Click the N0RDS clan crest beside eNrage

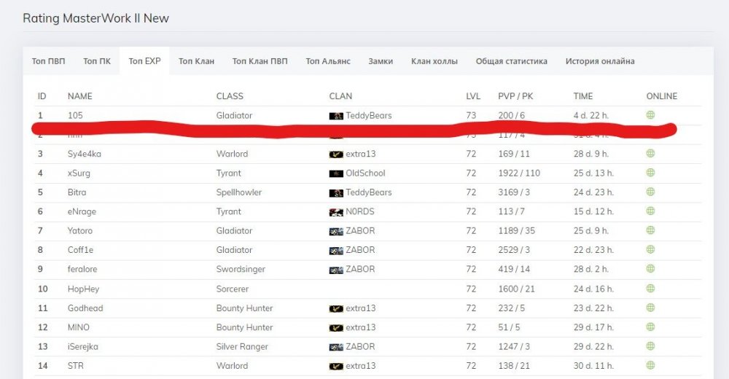(x=336, y=212)
